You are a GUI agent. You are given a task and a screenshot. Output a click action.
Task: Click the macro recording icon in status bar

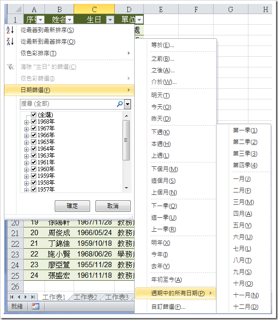pos(35,306)
